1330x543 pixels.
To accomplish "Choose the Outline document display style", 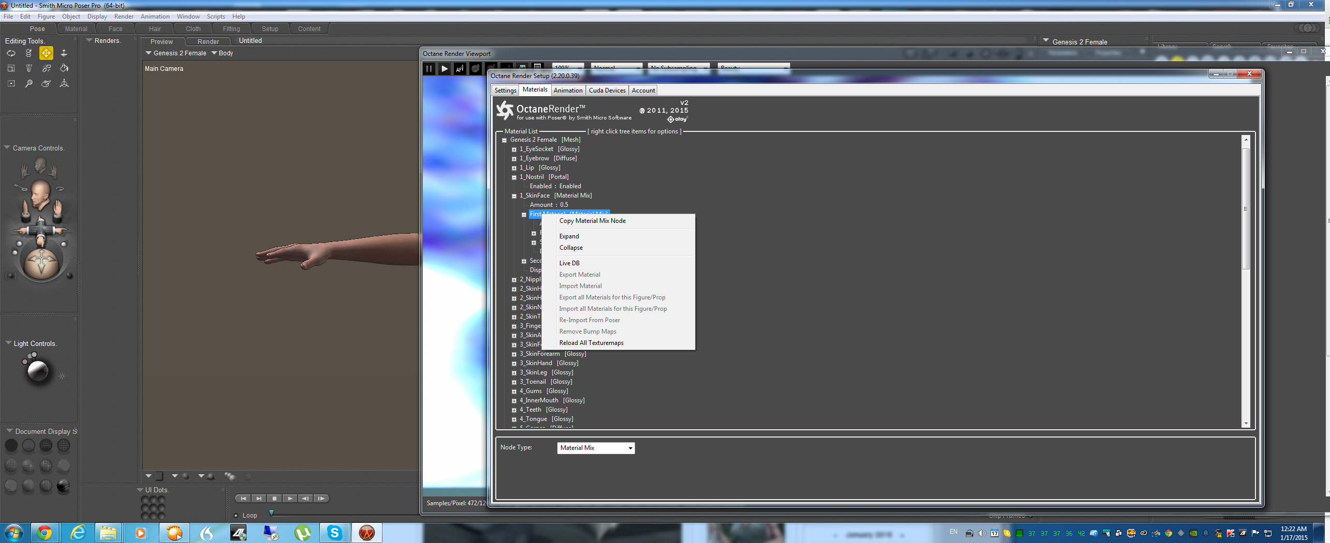I will [x=28, y=445].
